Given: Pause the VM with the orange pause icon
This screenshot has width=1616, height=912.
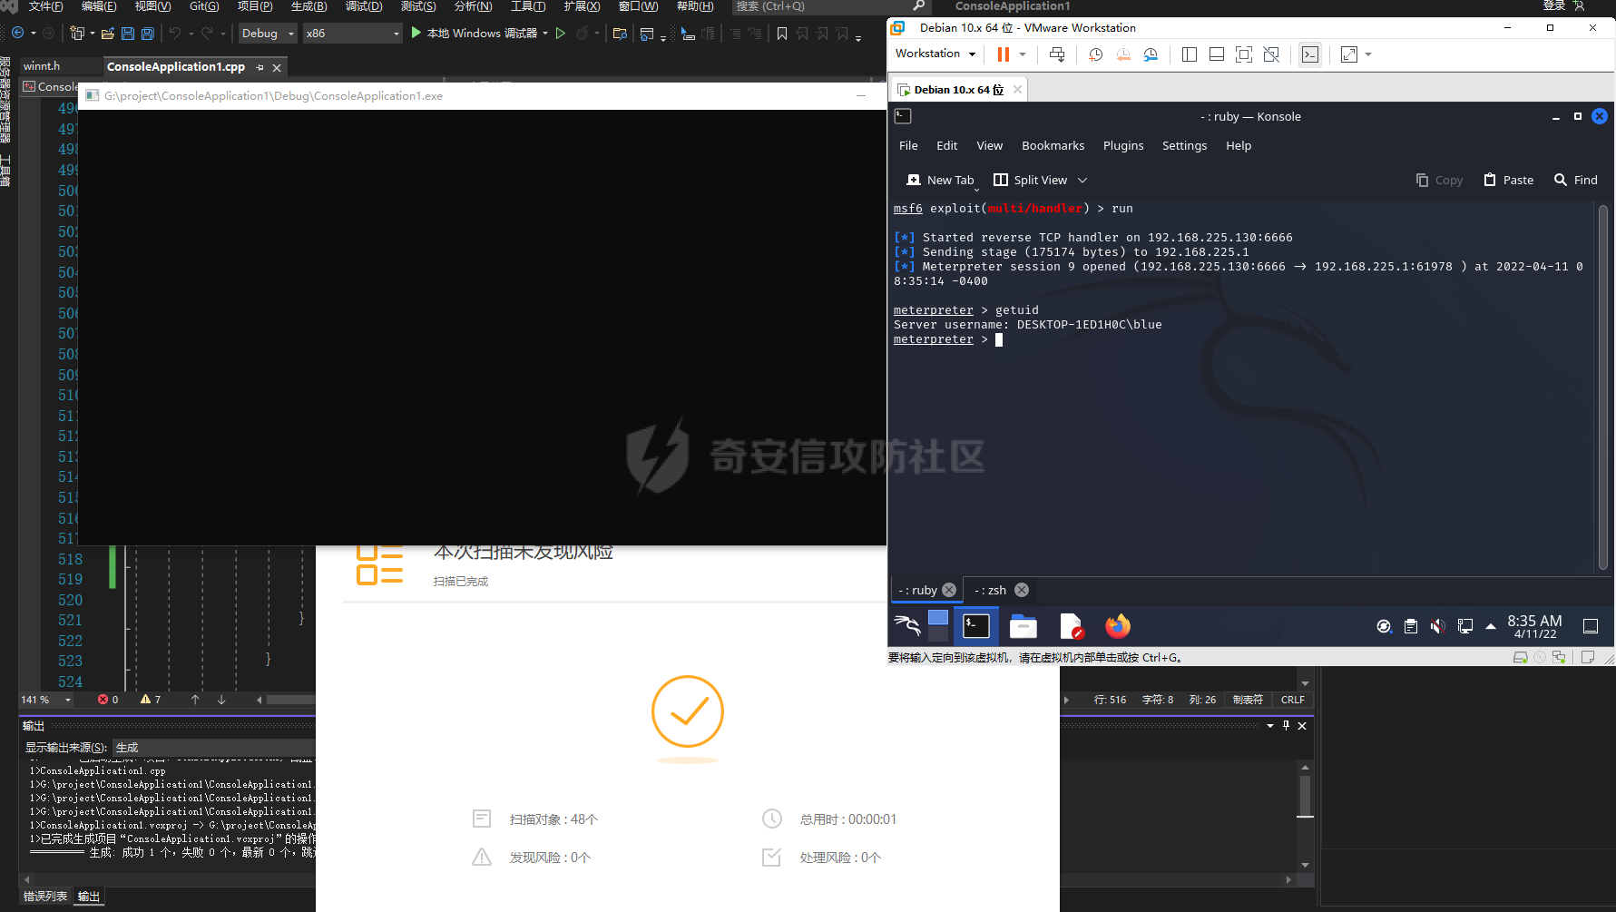Looking at the screenshot, I should click(x=1003, y=54).
